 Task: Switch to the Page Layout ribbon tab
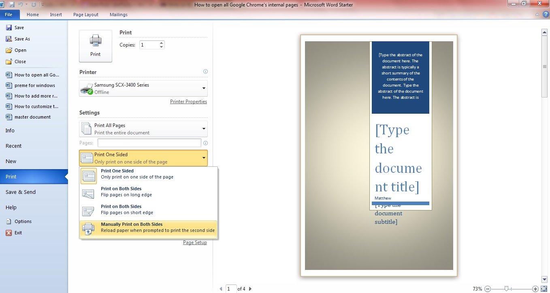tap(86, 15)
